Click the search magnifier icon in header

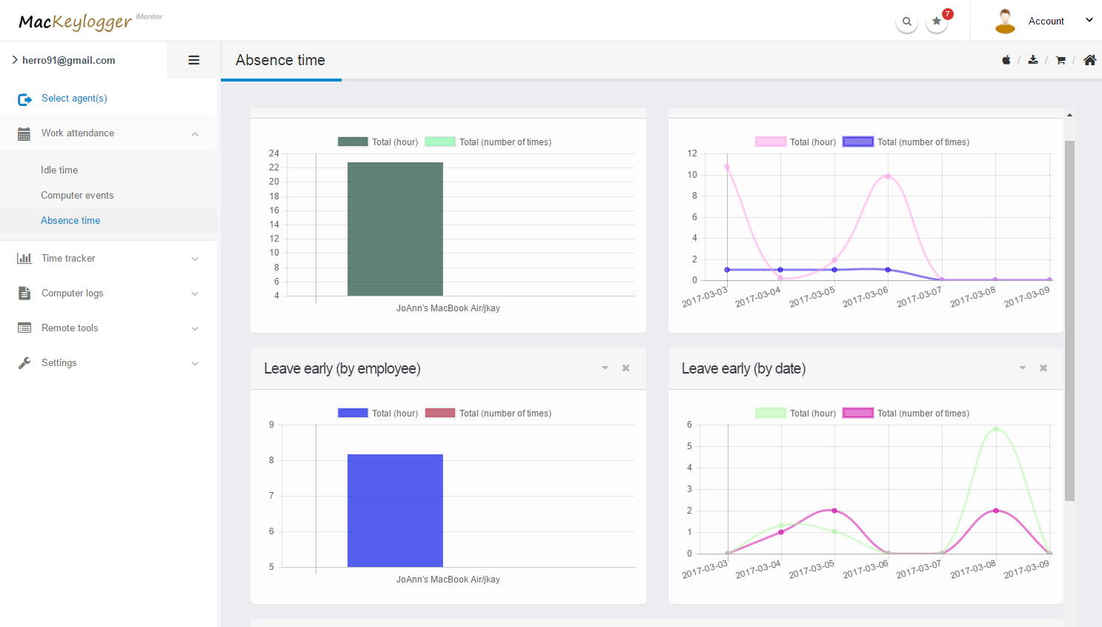click(906, 21)
